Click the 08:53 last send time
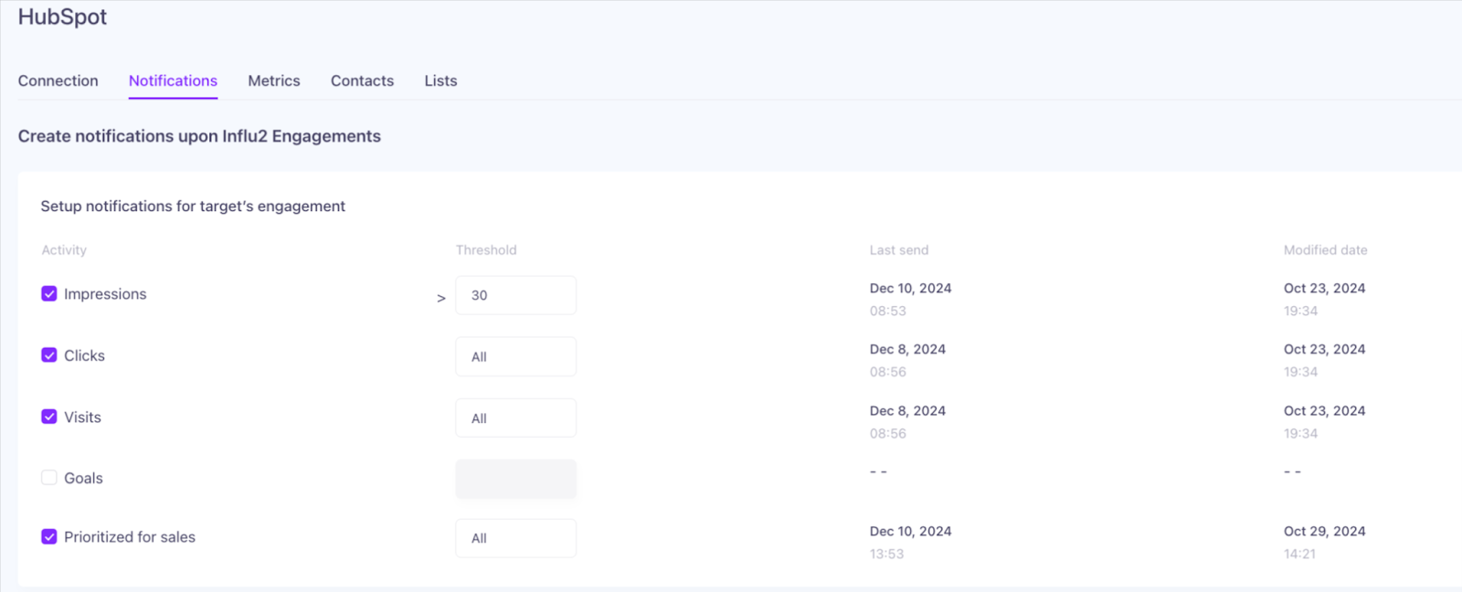The width and height of the screenshot is (1462, 592). tap(888, 311)
